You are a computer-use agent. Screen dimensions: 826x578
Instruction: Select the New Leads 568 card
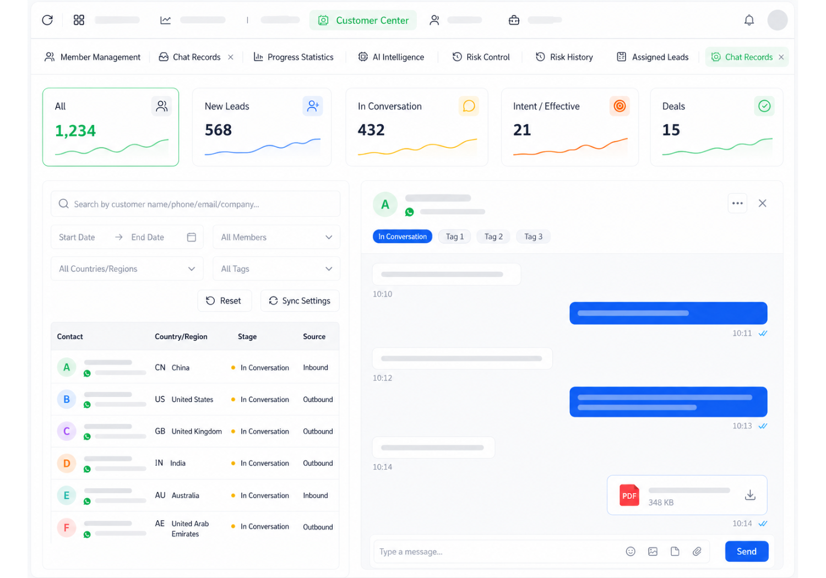(x=262, y=127)
